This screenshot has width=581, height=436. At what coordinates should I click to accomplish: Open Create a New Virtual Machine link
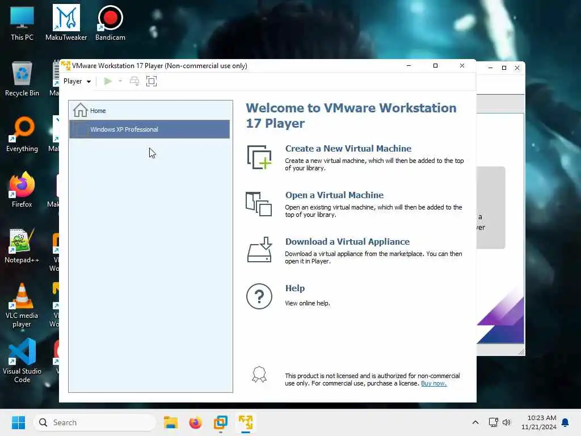(x=348, y=148)
